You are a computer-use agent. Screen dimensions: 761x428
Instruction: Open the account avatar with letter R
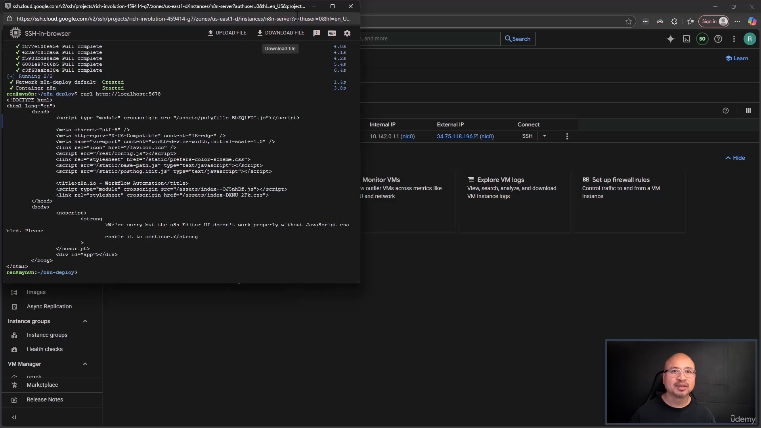[750, 39]
